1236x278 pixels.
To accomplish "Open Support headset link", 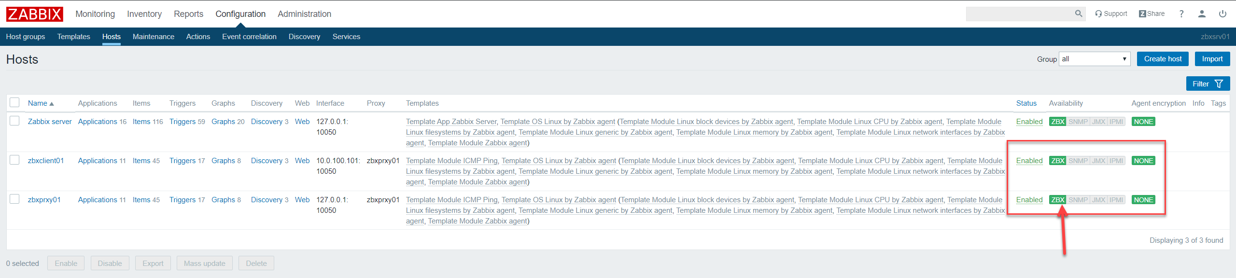I will 1111,14.
